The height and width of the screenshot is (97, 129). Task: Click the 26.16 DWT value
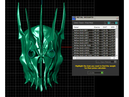[x=106, y=35]
